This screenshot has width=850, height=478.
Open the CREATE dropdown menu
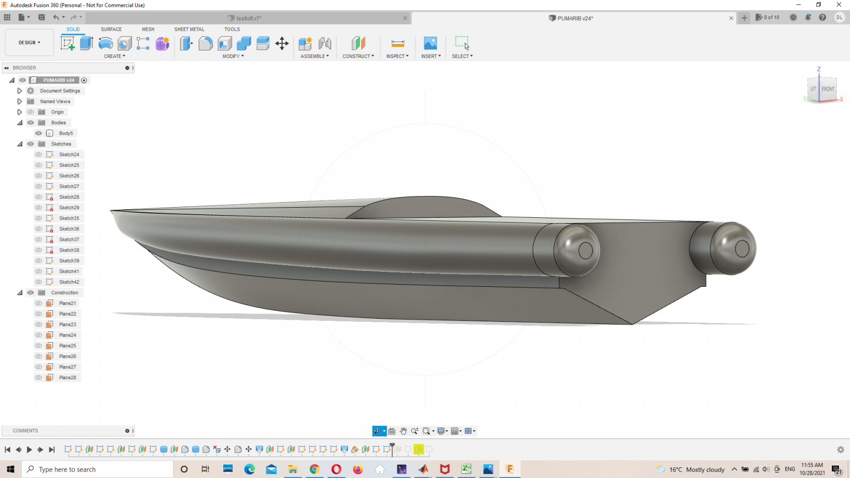[x=115, y=56]
